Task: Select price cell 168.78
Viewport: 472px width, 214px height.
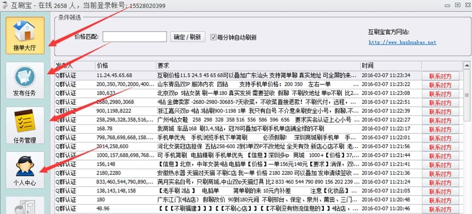Action: (x=104, y=129)
